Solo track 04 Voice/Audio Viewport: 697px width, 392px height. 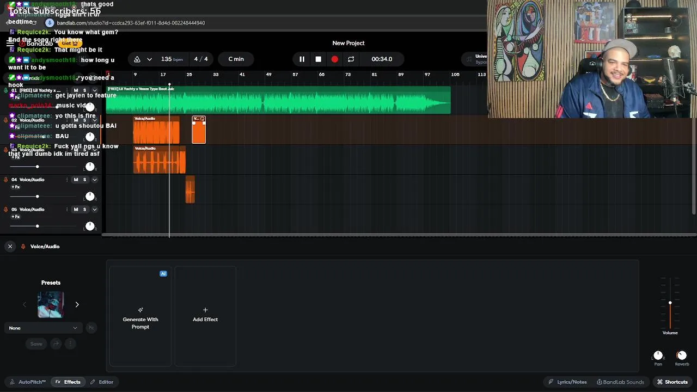click(x=84, y=180)
